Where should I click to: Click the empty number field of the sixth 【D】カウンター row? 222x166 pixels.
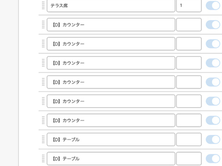click(x=189, y=120)
